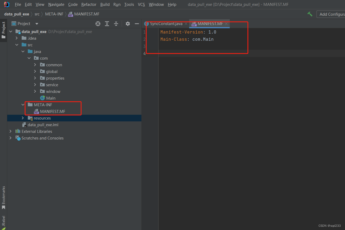The height and width of the screenshot is (230, 345).
Task: Open the Window menu
Action: 156,4
